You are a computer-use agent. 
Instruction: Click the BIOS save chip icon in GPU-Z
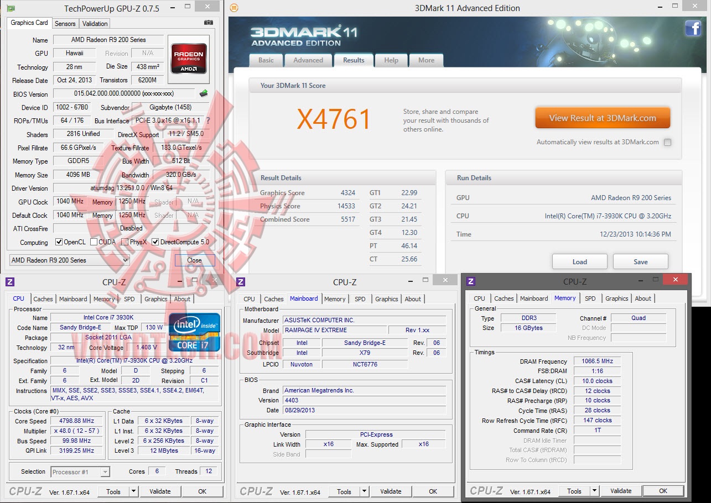[204, 93]
